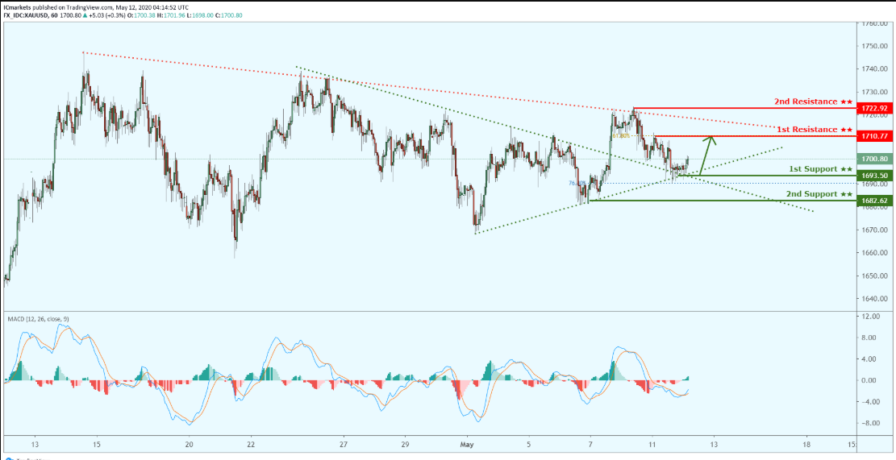896x460 pixels.
Task: Click the 7 date label on the time axis
Action: point(590,444)
